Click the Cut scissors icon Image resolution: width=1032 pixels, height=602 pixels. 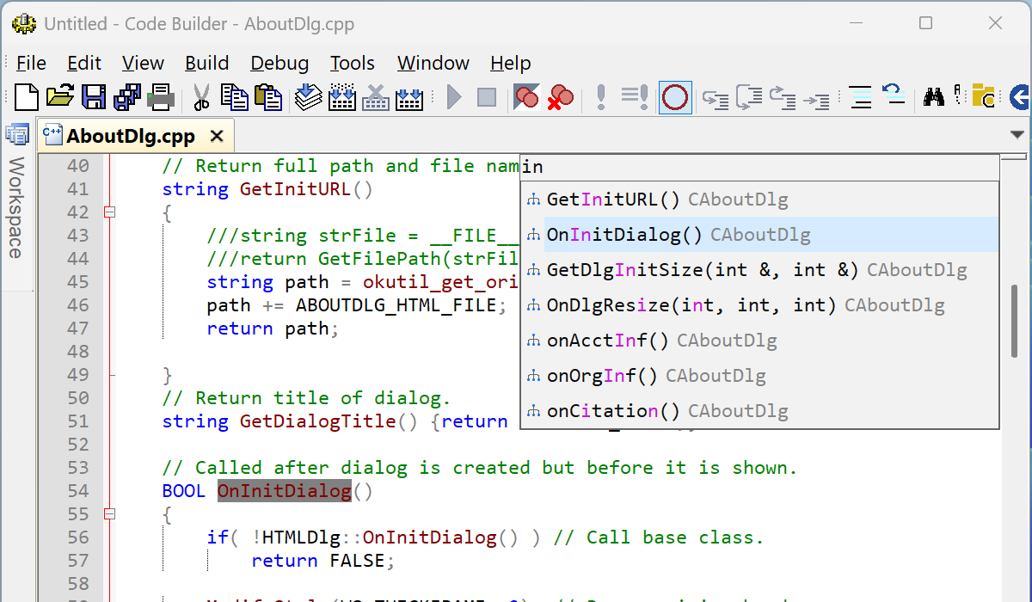[x=201, y=97]
